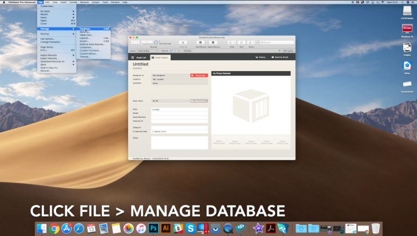Open Photoshop from the Dock
Image resolution: width=417 pixels, height=236 pixels.
(153, 228)
